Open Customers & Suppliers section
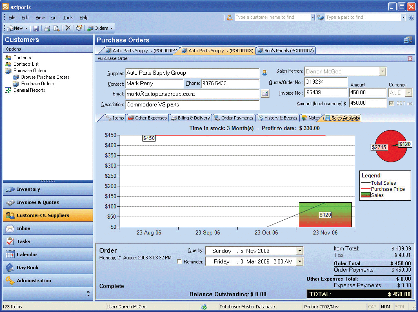This screenshot has width=418, height=312. coord(48,215)
